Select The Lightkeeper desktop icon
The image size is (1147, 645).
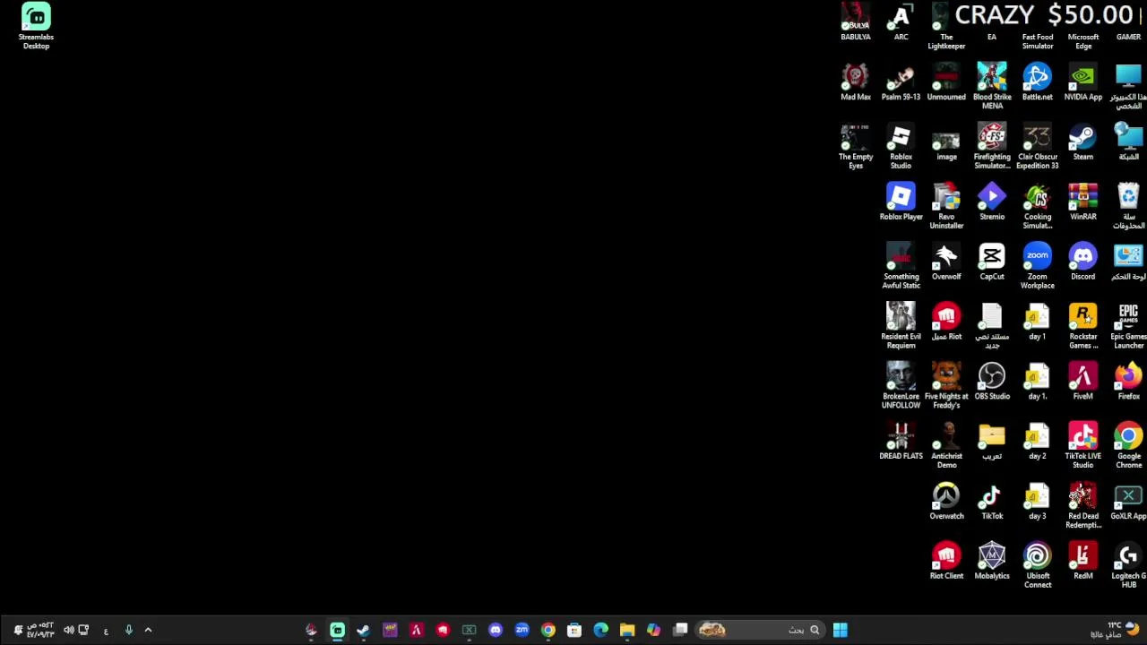(x=946, y=26)
